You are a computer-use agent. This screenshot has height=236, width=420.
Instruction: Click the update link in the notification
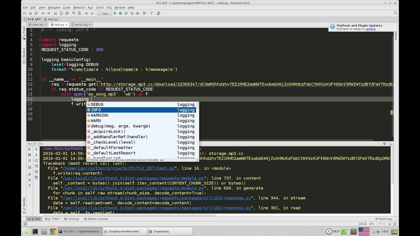370,29
